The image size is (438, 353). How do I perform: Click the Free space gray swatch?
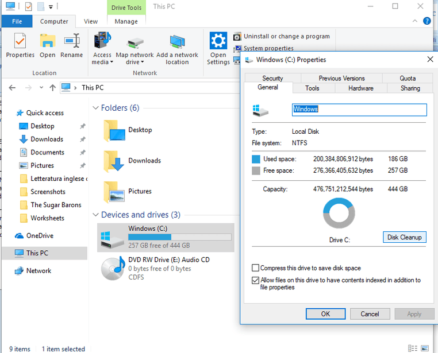pos(256,170)
